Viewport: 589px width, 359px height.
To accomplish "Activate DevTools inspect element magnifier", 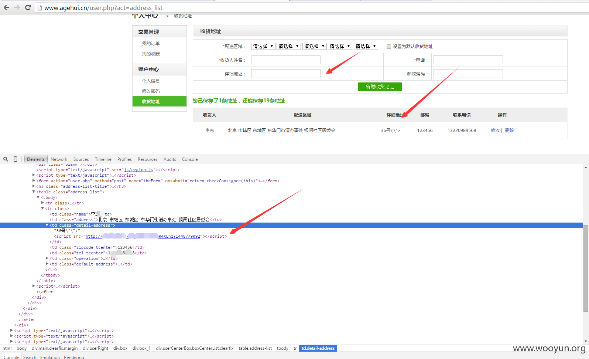I will [x=6, y=159].
